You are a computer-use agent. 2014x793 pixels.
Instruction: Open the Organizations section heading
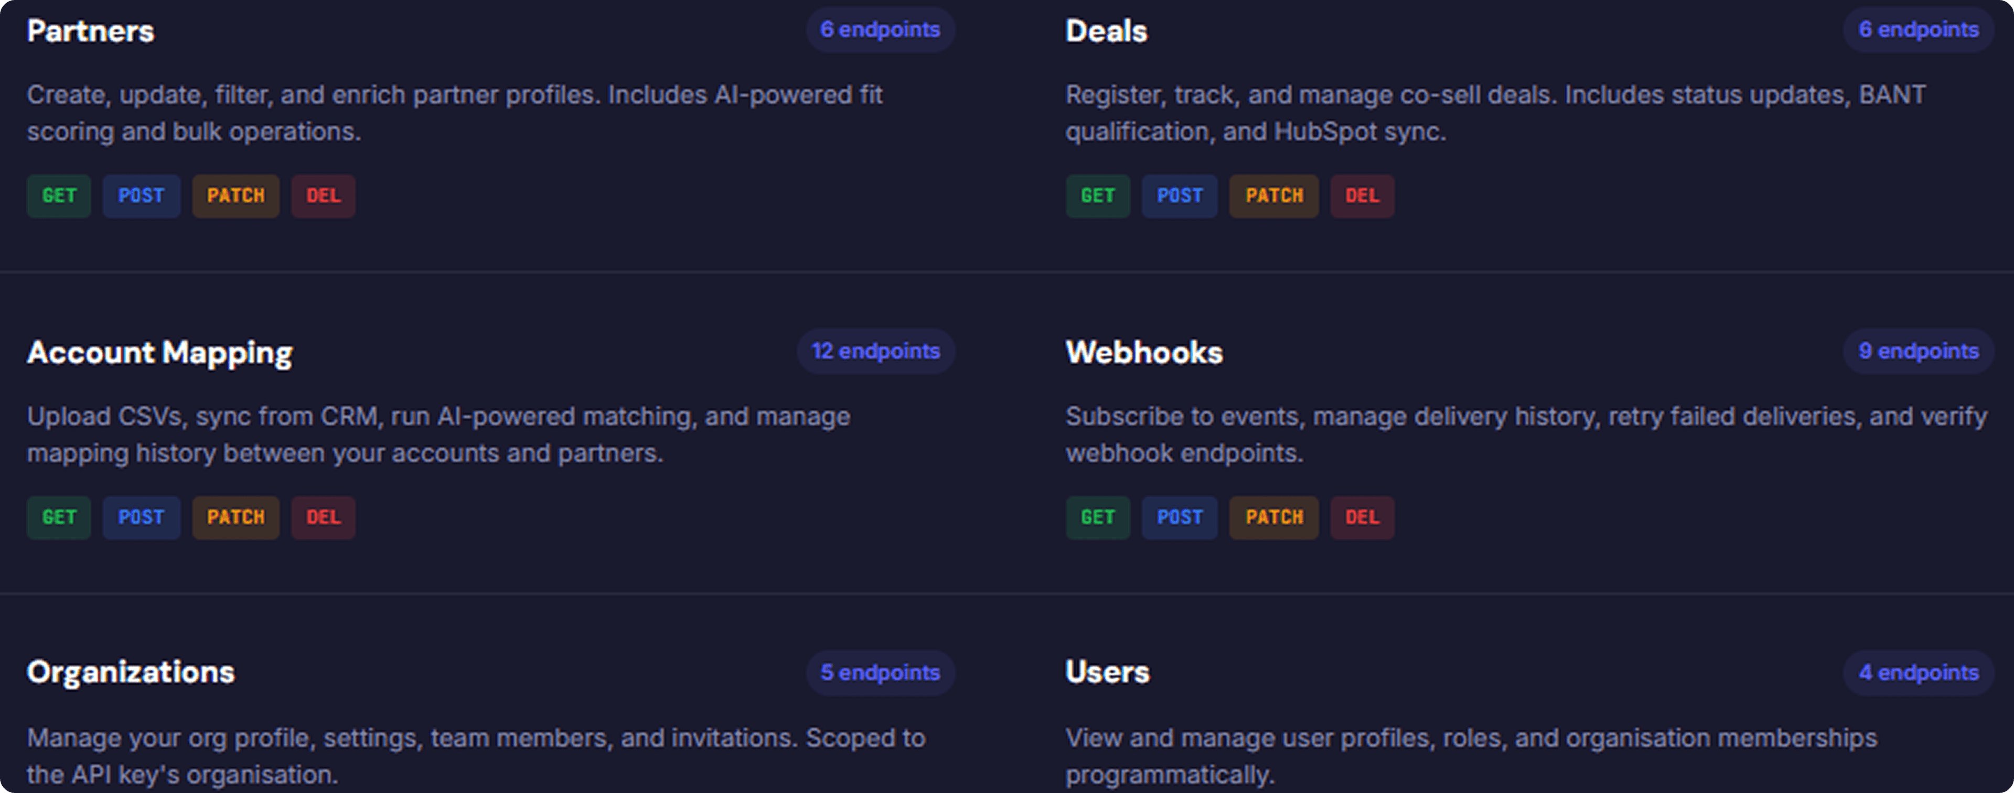(x=131, y=672)
